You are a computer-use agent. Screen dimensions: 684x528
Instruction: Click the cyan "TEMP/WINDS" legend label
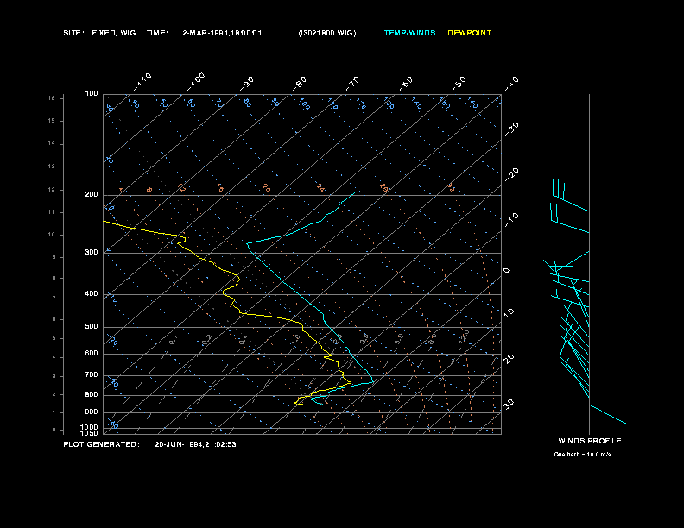tap(409, 33)
